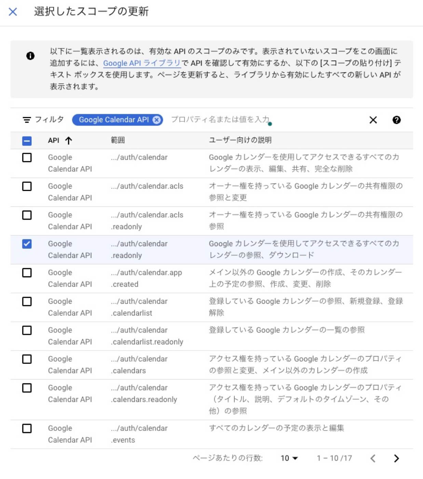The height and width of the screenshot is (479, 423).
Task: Check the calendar.calendars.readonly scope
Action: (x=27, y=388)
